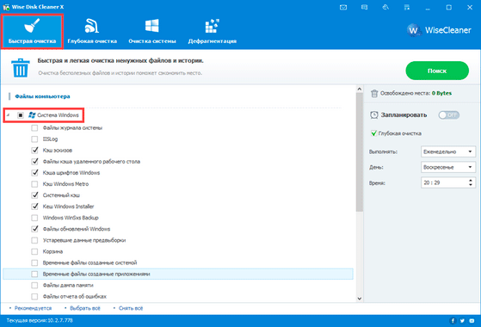Open the День Воскресенье dropdown

coord(447,167)
